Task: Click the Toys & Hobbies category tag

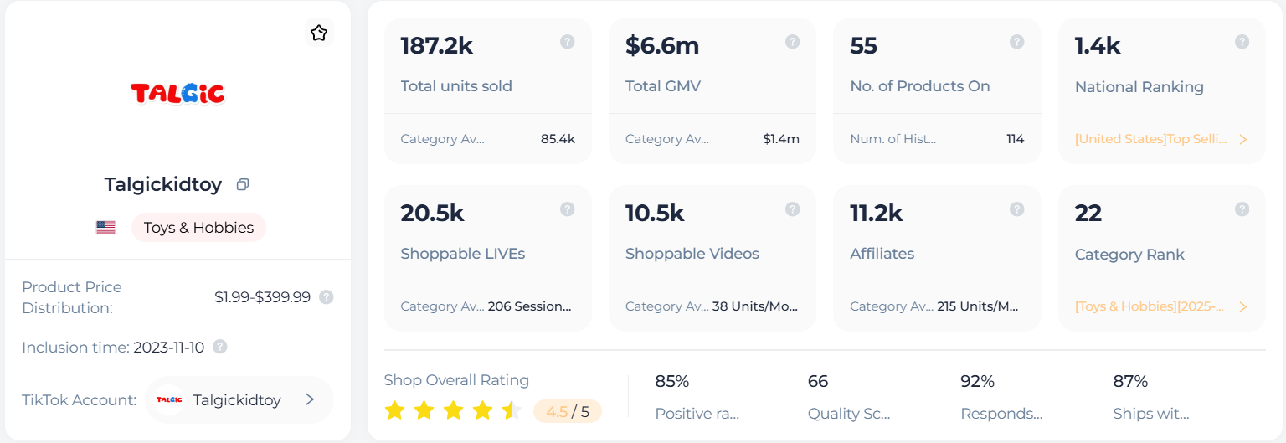Action: [198, 228]
